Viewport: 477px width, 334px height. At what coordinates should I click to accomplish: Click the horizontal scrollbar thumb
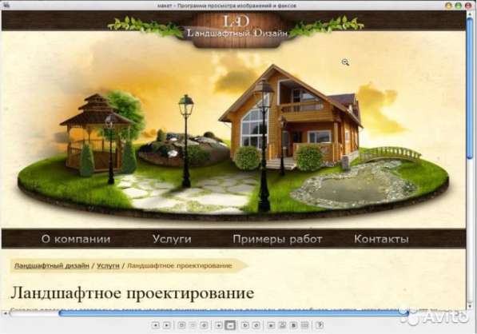tap(233, 313)
